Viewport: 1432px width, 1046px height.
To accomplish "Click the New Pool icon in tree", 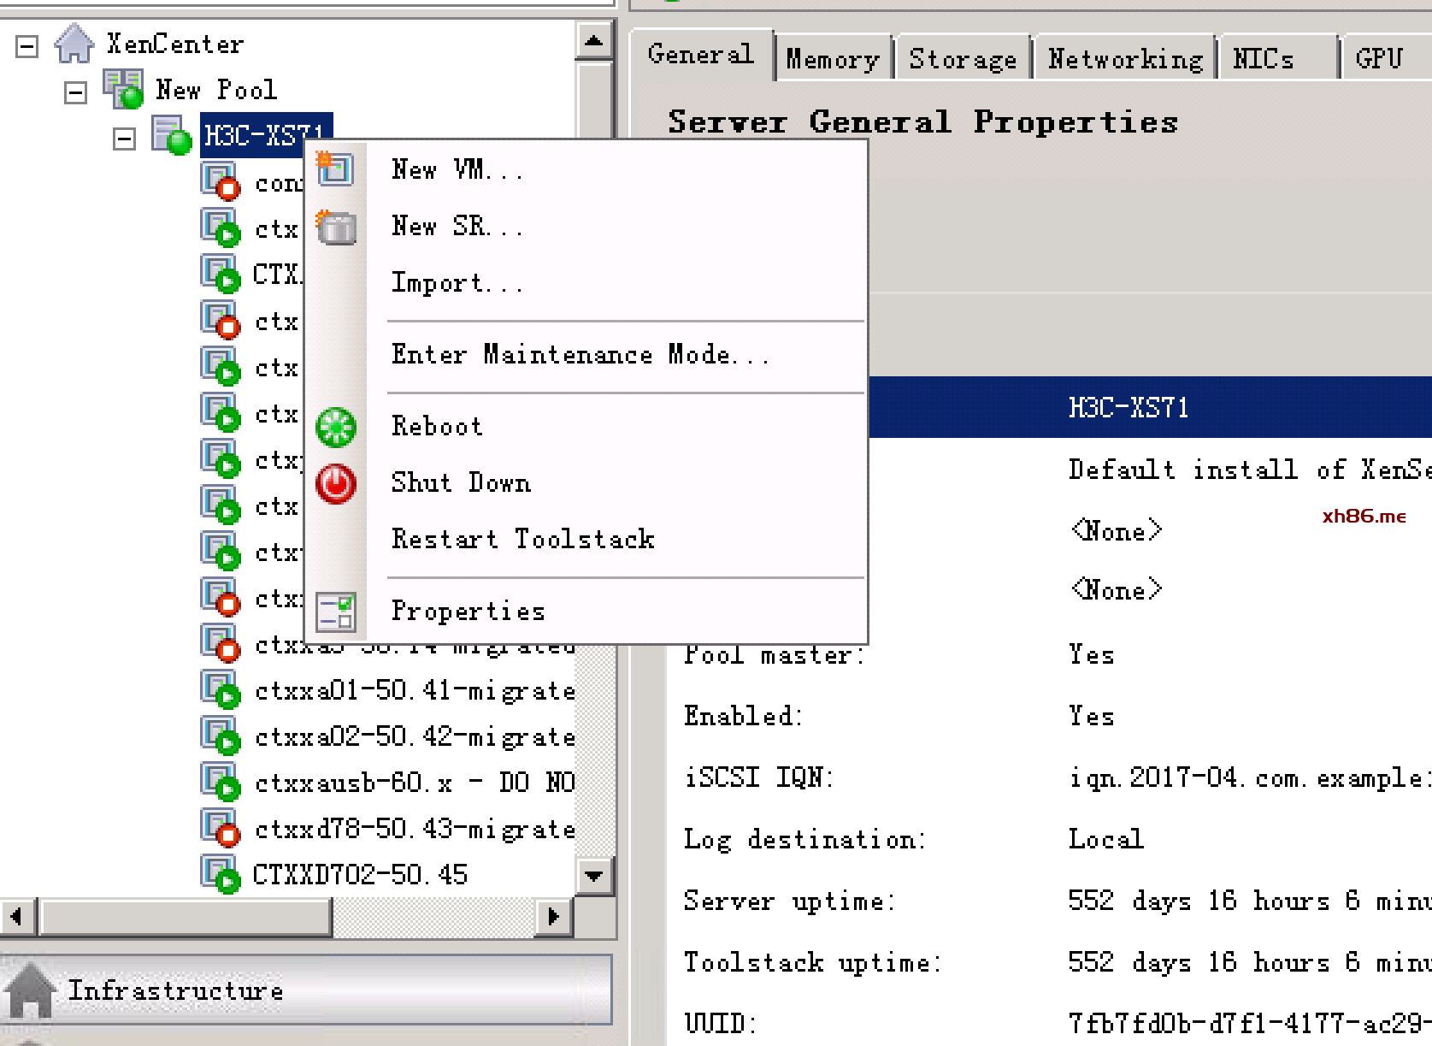I will click(124, 90).
